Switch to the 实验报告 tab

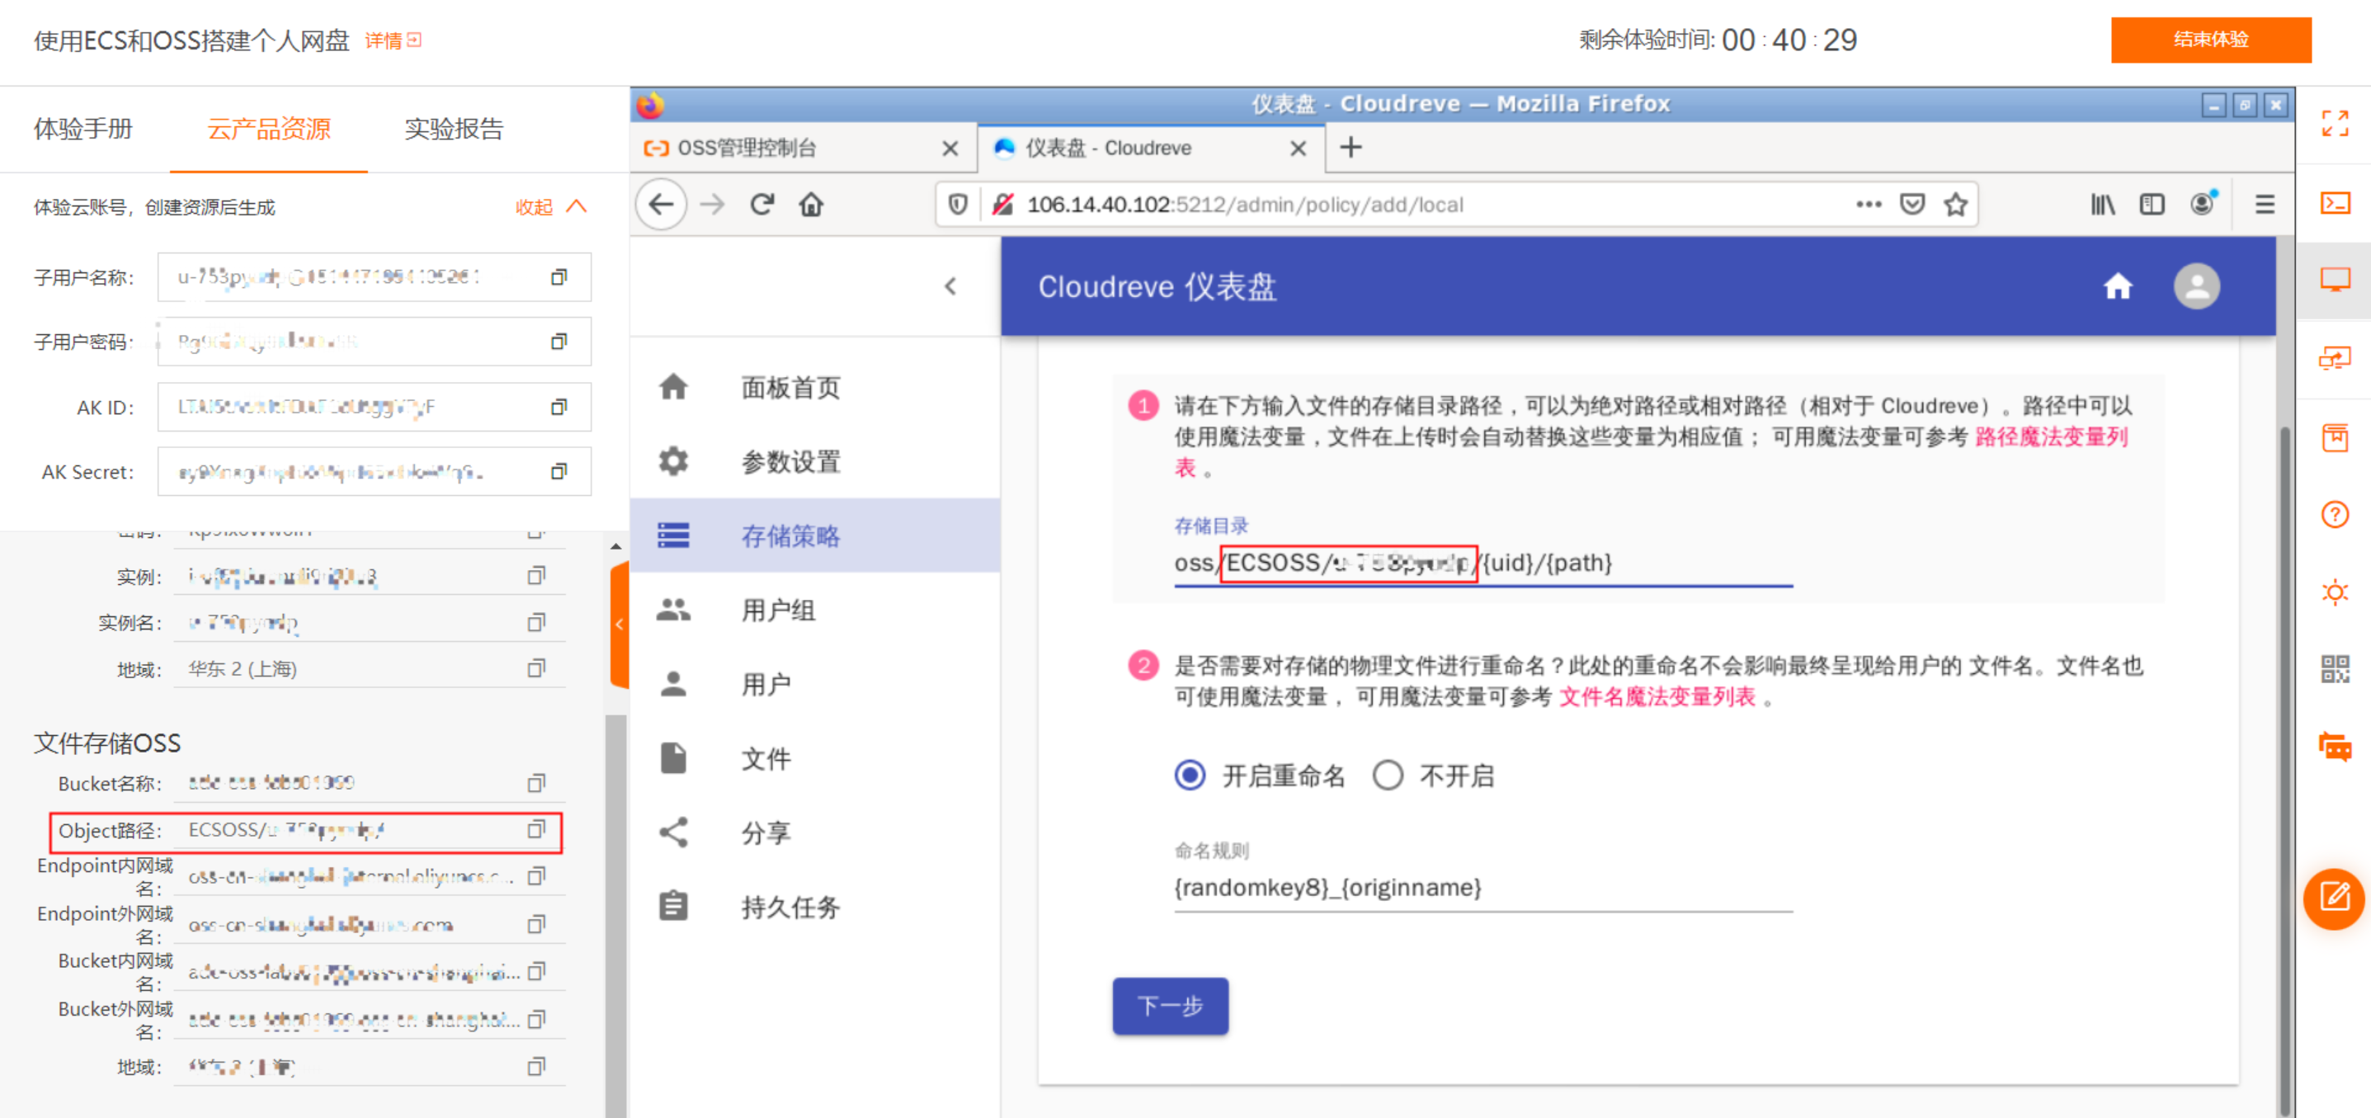point(454,129)
